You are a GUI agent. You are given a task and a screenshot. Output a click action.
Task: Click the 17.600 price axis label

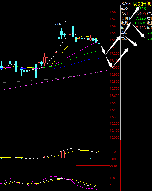pyautogui.click(x=114, y=26)
